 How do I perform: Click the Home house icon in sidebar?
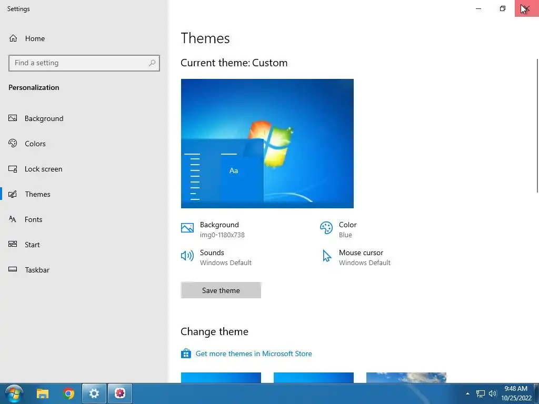(13, 38)
